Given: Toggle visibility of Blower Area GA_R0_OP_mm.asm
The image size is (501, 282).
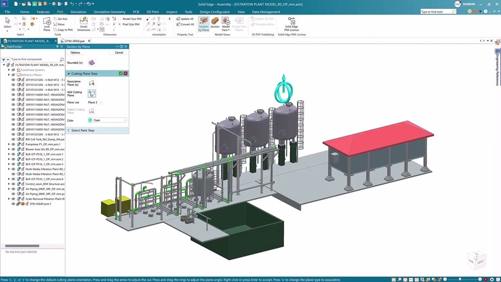Looking at the screenshot, I should click(13, 149).
